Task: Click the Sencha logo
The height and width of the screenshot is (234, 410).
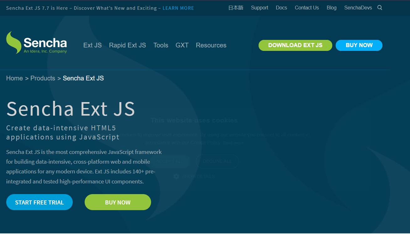Action: point(37,42)
